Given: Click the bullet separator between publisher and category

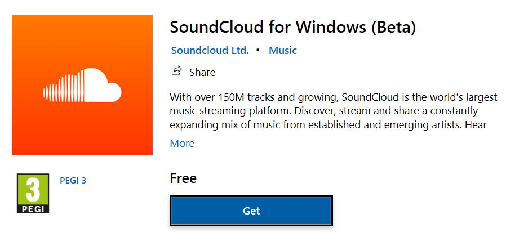Looking at the screenshot, I should pyautogui.click(x=258, y=50).
